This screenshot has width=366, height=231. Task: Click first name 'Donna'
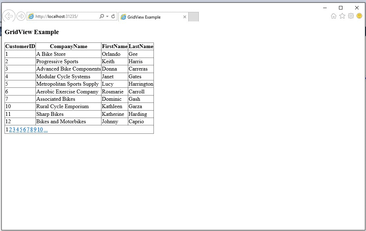pyautogui.click(x=110, y=69)
